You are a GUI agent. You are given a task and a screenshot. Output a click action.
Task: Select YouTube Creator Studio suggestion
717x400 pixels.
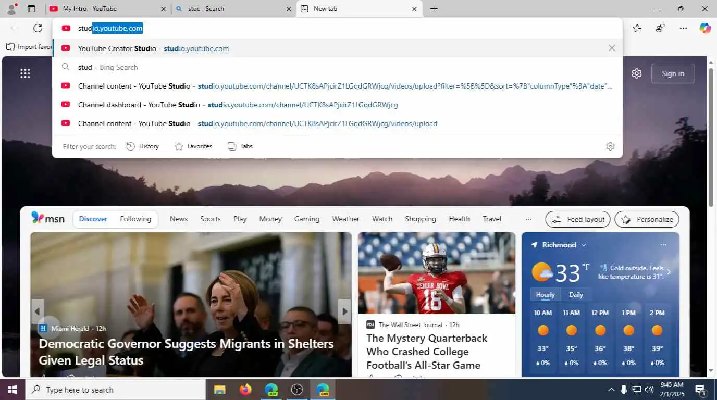tap(337, 48)
